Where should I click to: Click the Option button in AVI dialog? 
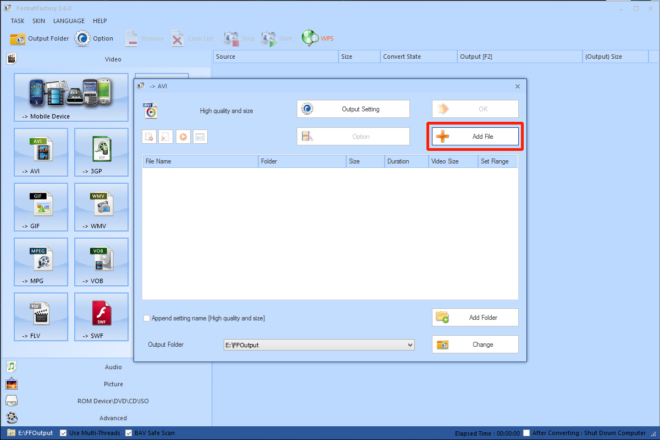tap(353, 137)
